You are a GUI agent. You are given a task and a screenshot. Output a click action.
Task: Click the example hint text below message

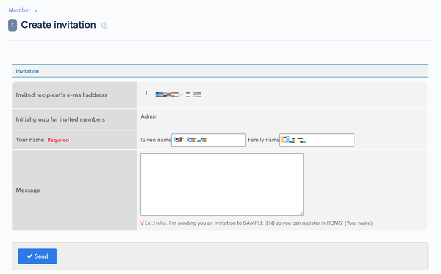pos(259,223)
